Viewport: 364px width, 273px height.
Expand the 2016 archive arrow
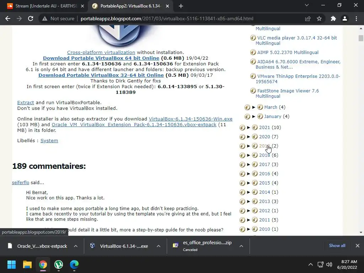click(248, 174)
